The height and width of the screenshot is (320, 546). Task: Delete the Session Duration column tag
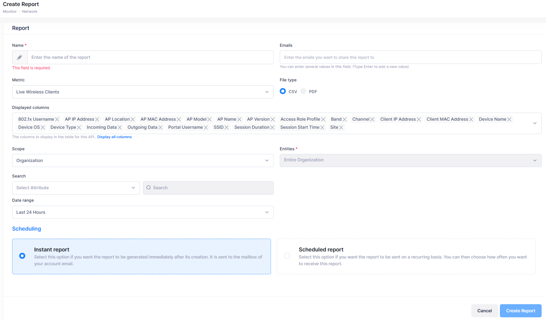(x=272, y=127)
